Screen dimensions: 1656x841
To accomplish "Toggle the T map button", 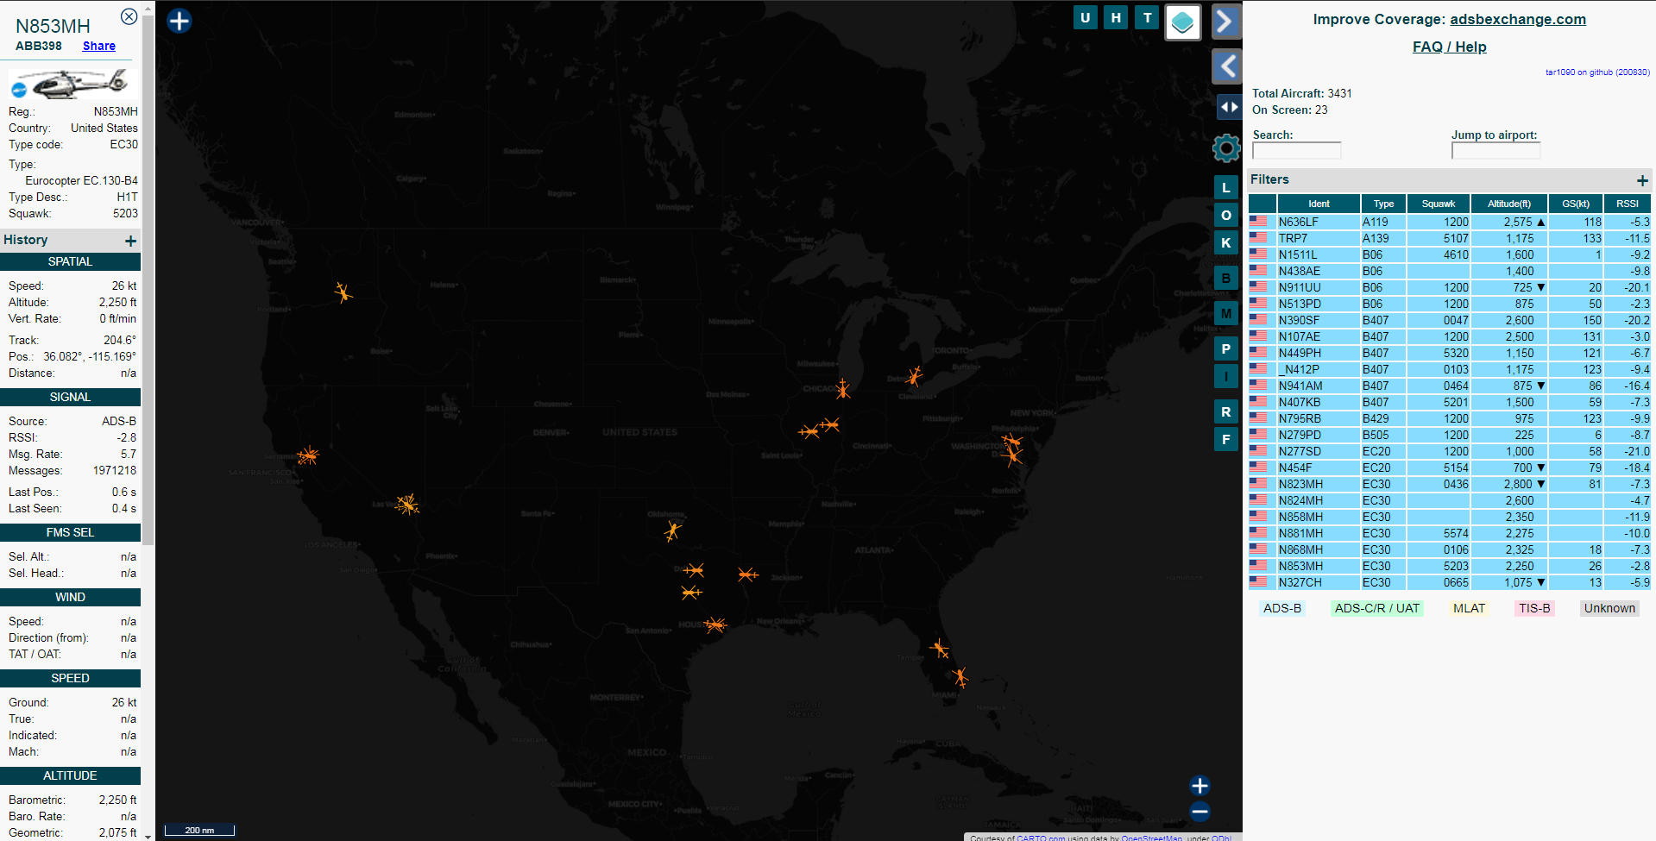I will tap(1147, 17).
